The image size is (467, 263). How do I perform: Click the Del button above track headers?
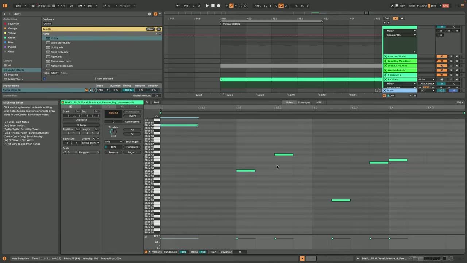[x=387, y=18]
